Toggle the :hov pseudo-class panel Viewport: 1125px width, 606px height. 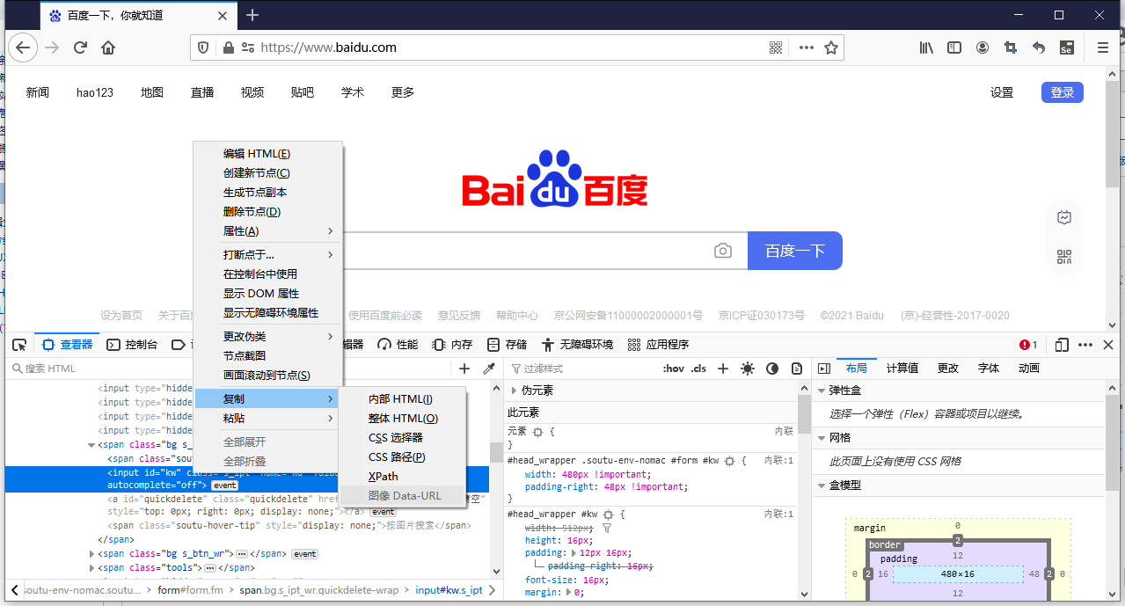(673, 369)
